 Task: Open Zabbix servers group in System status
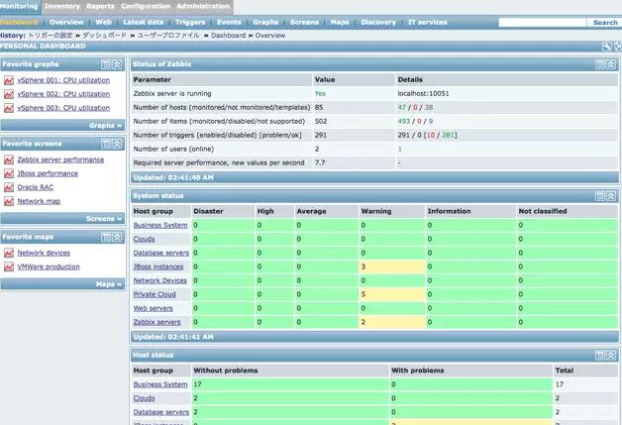pyautogui.click(x=157, y=322)
